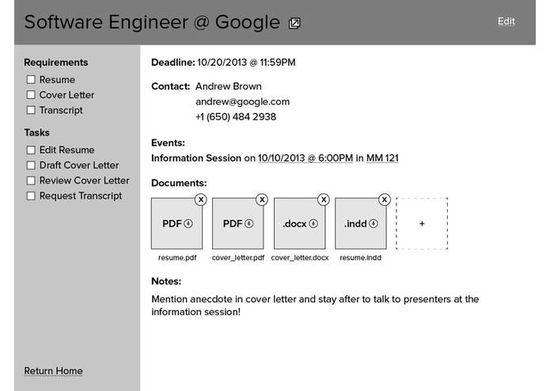Viewport: 550px width, 391px height.
Task: Click Information Session event name
Action: pos(196,158)
